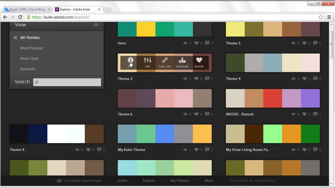Open the Terms of Use link
335x188 pixels.
tap(238, 180)
